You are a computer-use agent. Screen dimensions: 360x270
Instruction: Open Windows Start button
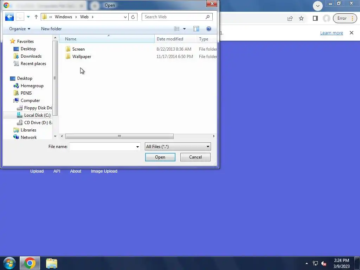click(x=9, y=263)
